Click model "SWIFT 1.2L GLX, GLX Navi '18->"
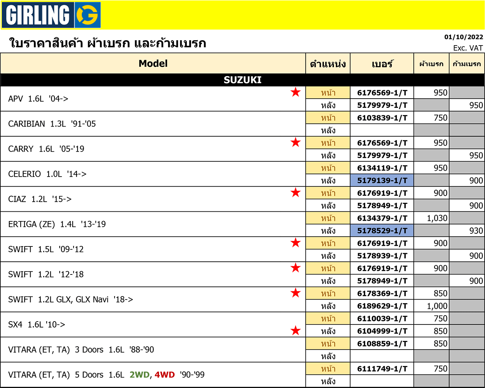The height and width of the screenshot is (388, 485). pos(71,299)
